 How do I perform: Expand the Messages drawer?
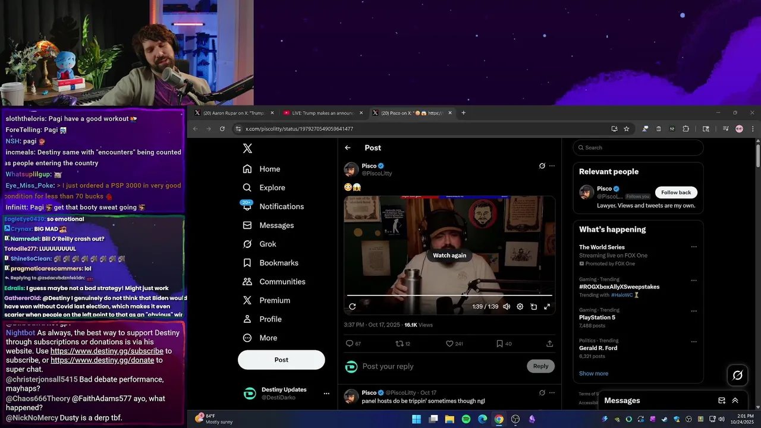pyautogui.click(x=735, y=401)
